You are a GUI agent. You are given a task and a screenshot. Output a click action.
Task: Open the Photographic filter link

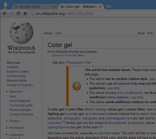point(79,63)
